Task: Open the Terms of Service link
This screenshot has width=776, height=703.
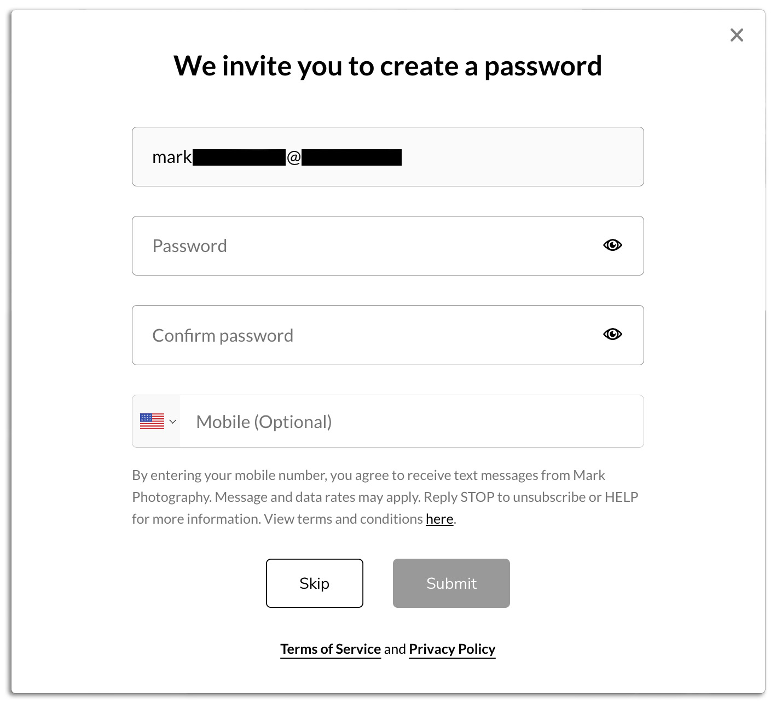Action: point(331,649)
